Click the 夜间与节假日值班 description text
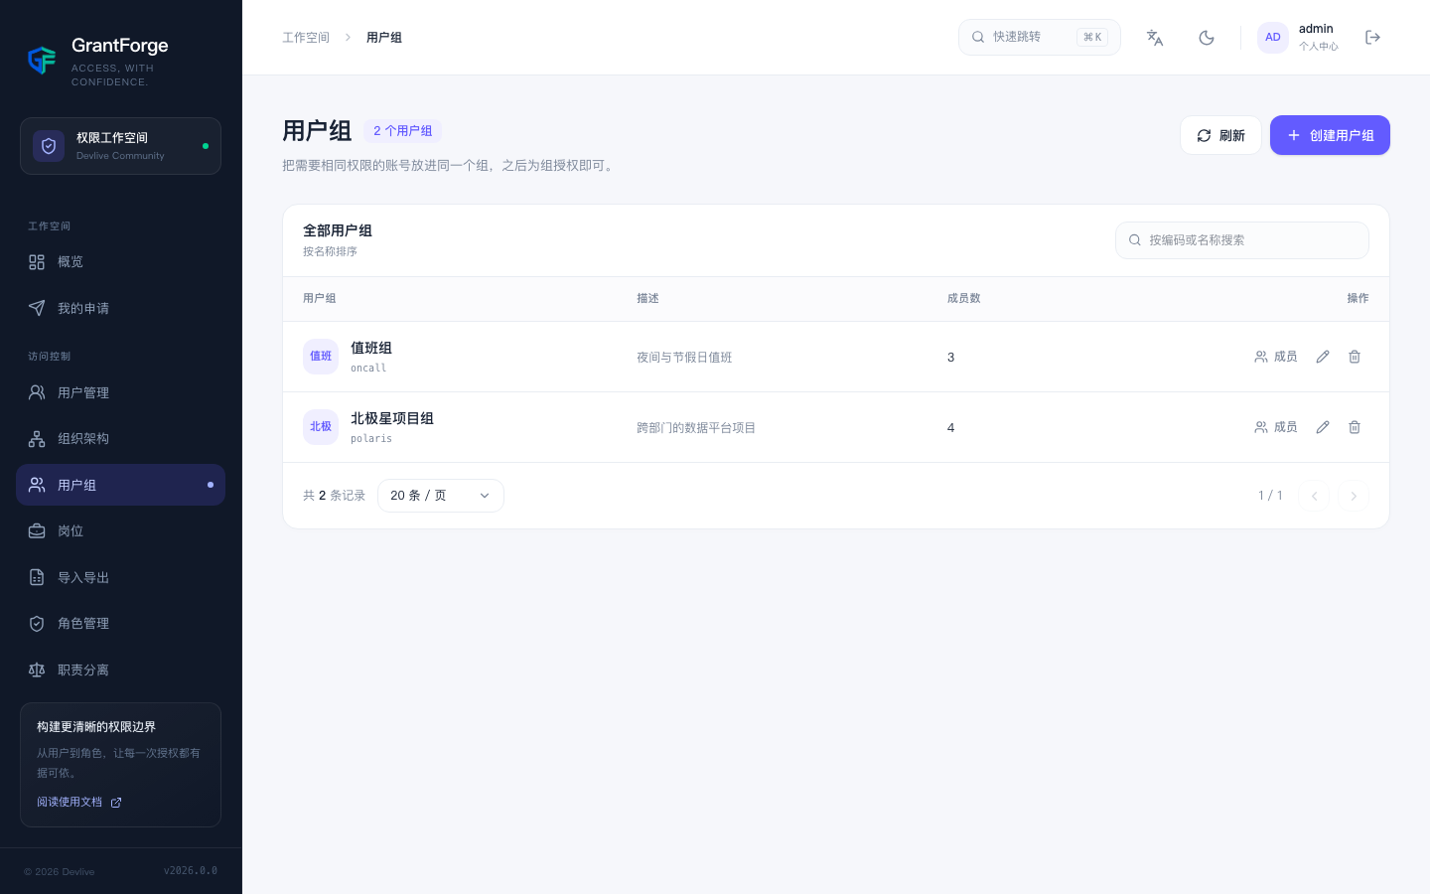The width and height of the screenshot is (1430, 894). coord(684,358)
